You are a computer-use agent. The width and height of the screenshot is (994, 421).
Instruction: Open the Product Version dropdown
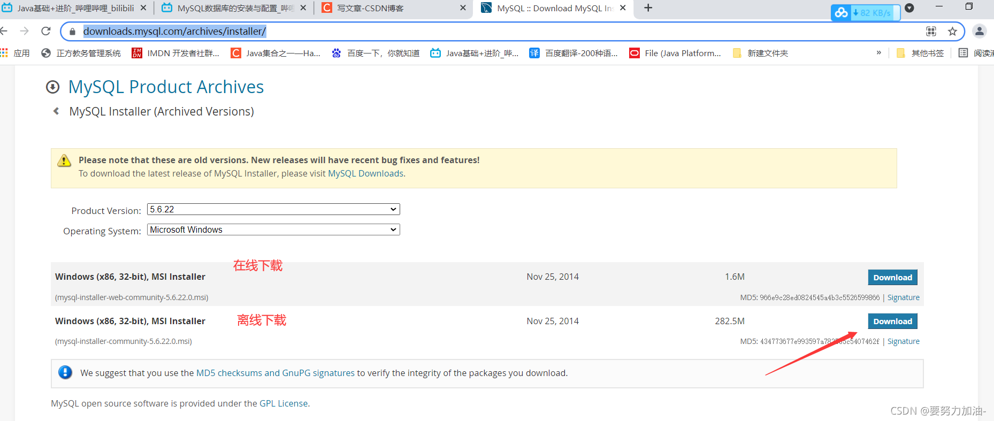273,209
